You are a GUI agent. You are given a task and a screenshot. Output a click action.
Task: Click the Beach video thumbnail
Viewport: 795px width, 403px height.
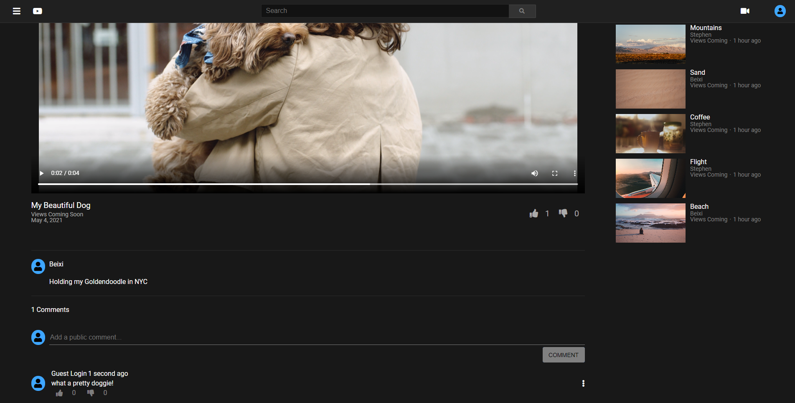coord(650,223)
